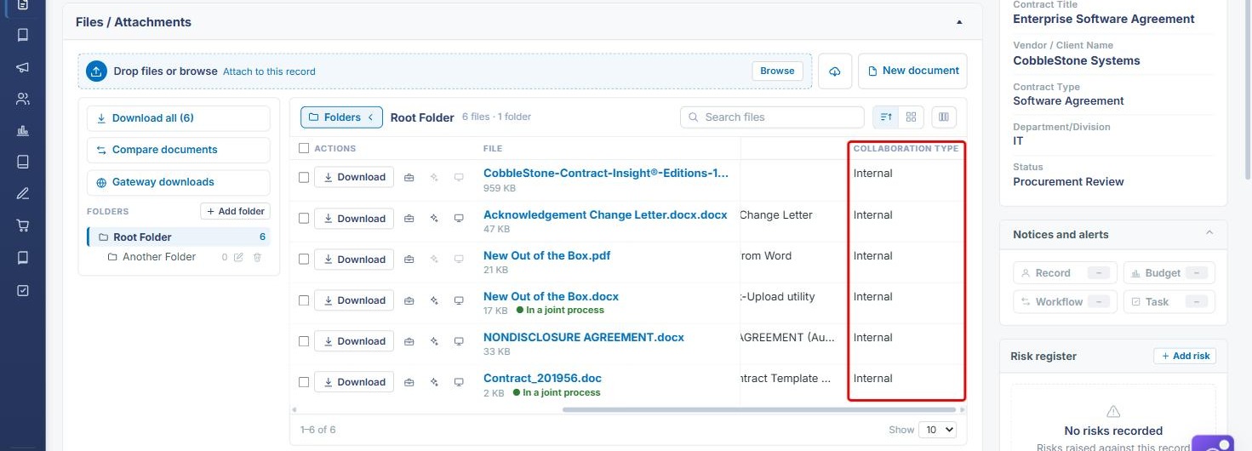Download the Contract_201956.doc file
The image size is (1252, 451).
(354, 382)
